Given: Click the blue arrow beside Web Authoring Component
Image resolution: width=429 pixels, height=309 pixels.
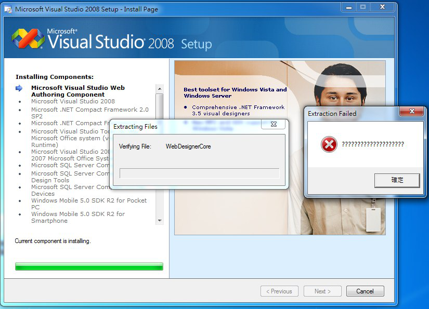Looking at the screenshot, I should point(19,88).
